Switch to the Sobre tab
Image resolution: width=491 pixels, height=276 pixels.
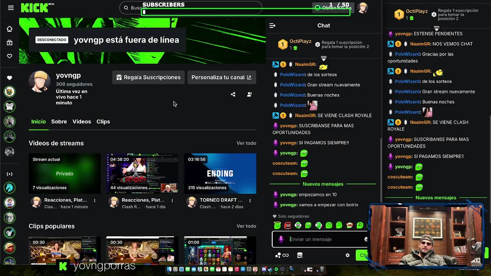59,122
